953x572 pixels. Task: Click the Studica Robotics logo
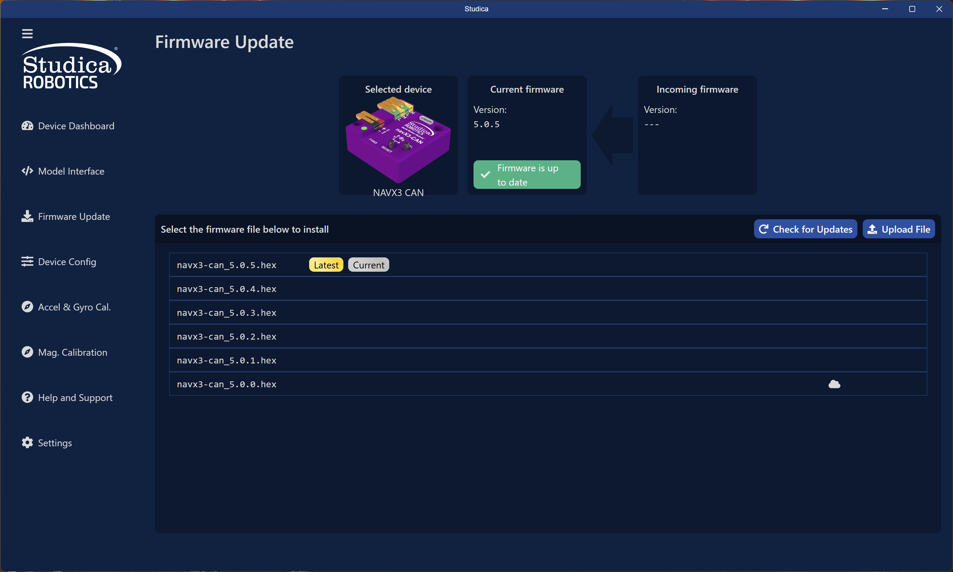click(71, 66)
